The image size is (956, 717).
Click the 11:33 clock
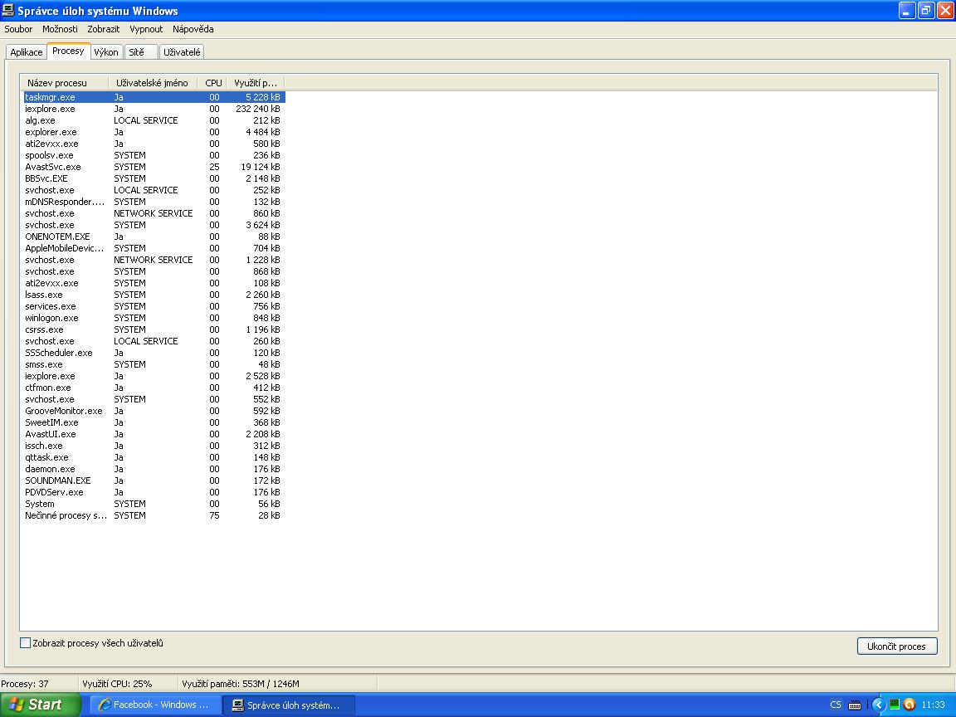tap(934, 705)
